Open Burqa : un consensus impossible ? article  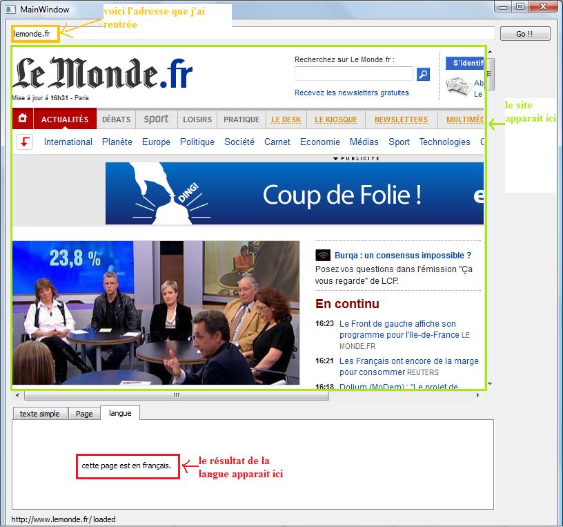click(x=403, y=256)
